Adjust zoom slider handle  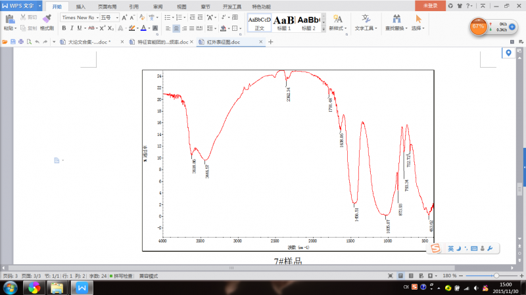click(496, 275)
